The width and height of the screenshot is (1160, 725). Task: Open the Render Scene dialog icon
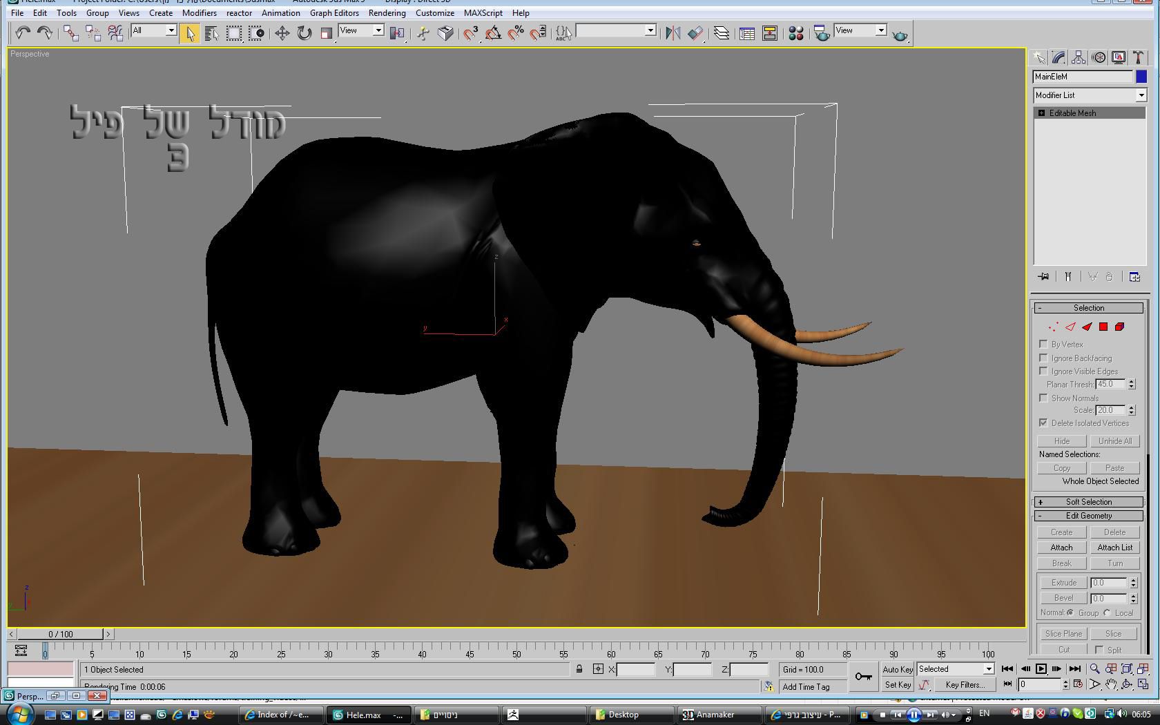(822, 32)
